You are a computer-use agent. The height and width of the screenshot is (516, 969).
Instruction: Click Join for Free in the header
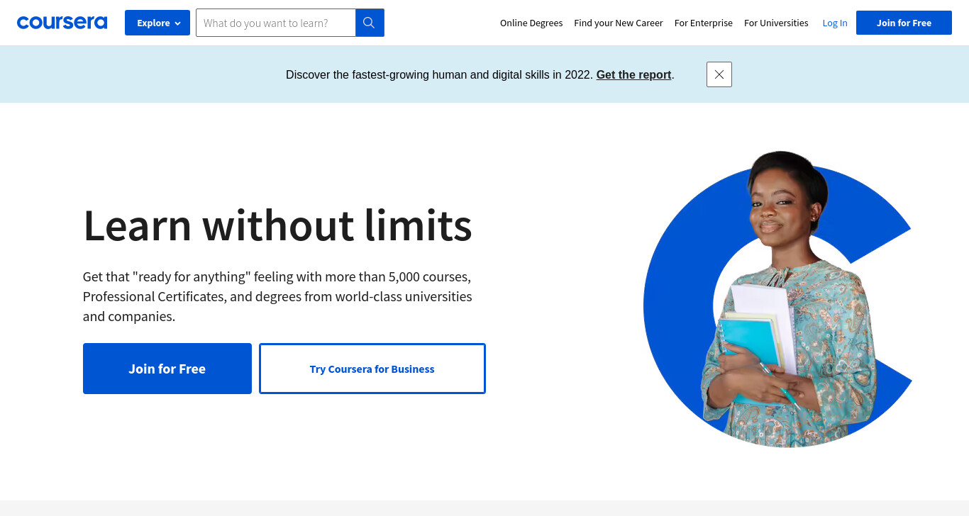click(904, 23)
